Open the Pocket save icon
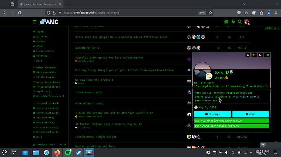The height and width of the screenshot is (157, 281). point(239,13)
